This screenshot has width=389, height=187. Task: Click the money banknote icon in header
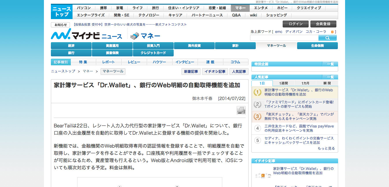tap(135, 36)
